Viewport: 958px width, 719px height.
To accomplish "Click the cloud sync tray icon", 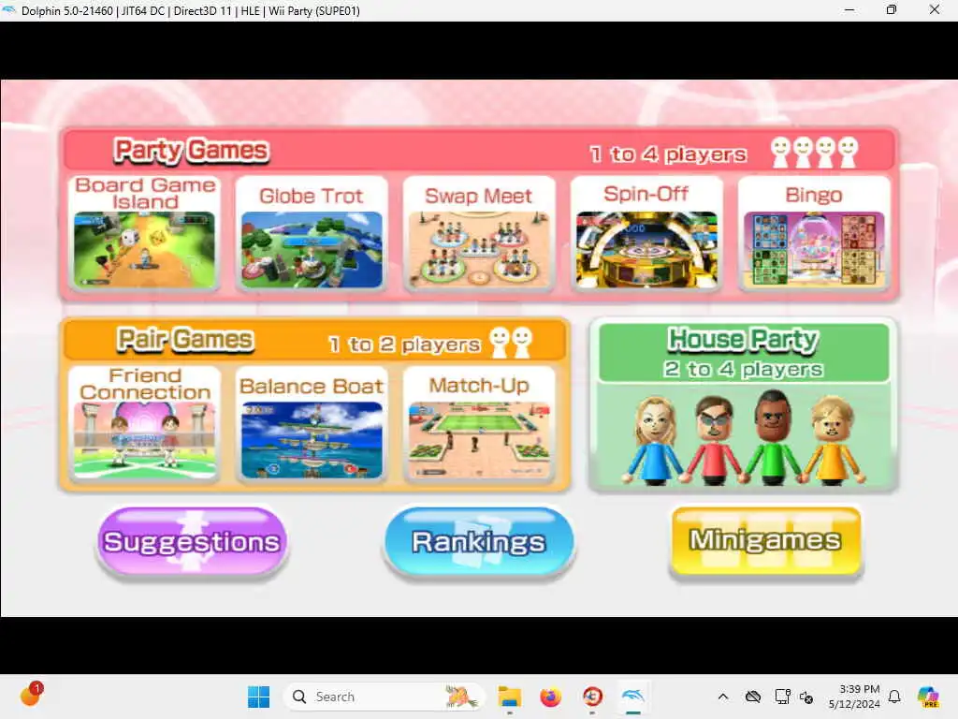I will (x=753, y=697).
